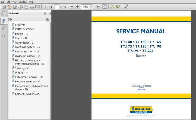Click the Print icon

(x=32, y=7)
